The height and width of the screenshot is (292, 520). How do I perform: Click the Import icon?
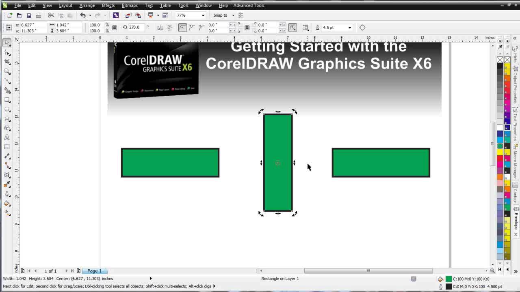128,15
